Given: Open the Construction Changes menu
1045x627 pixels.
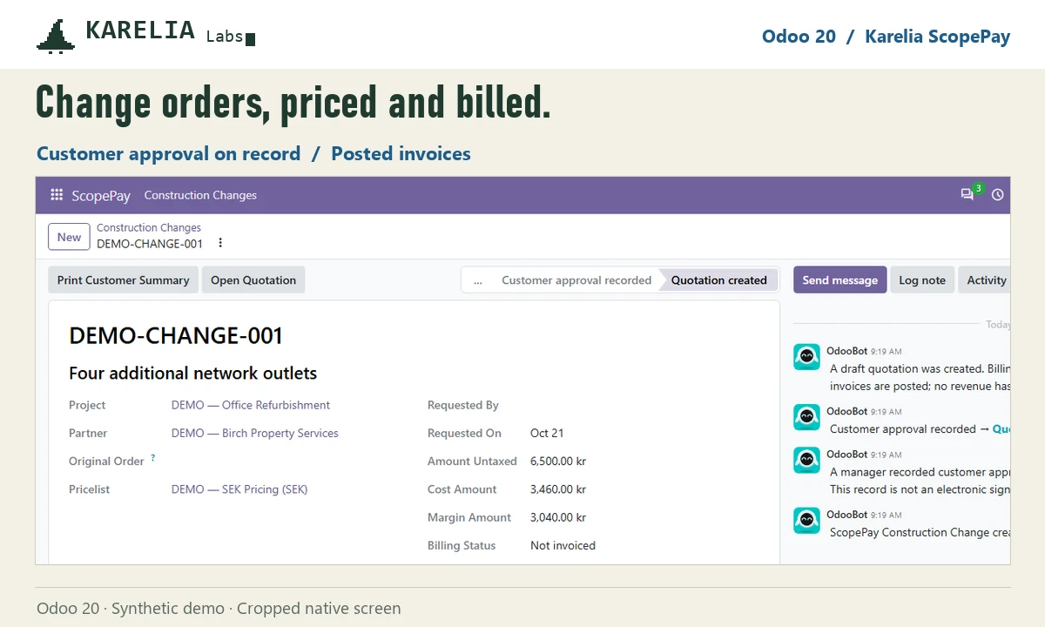Looking at the screenshot, I should pos(200,195).
